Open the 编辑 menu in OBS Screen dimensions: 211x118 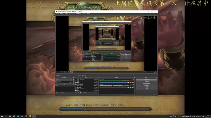(62, 14)
